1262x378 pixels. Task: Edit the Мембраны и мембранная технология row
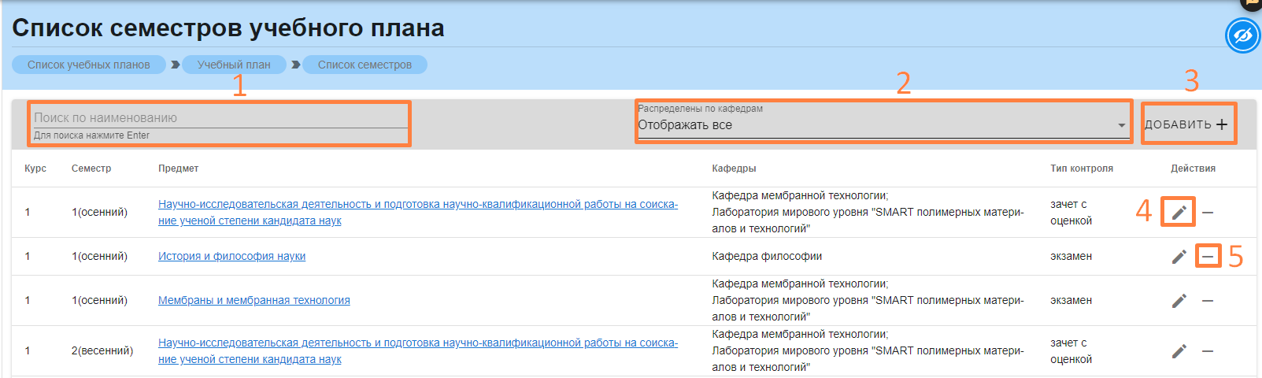click(1179, 301)
